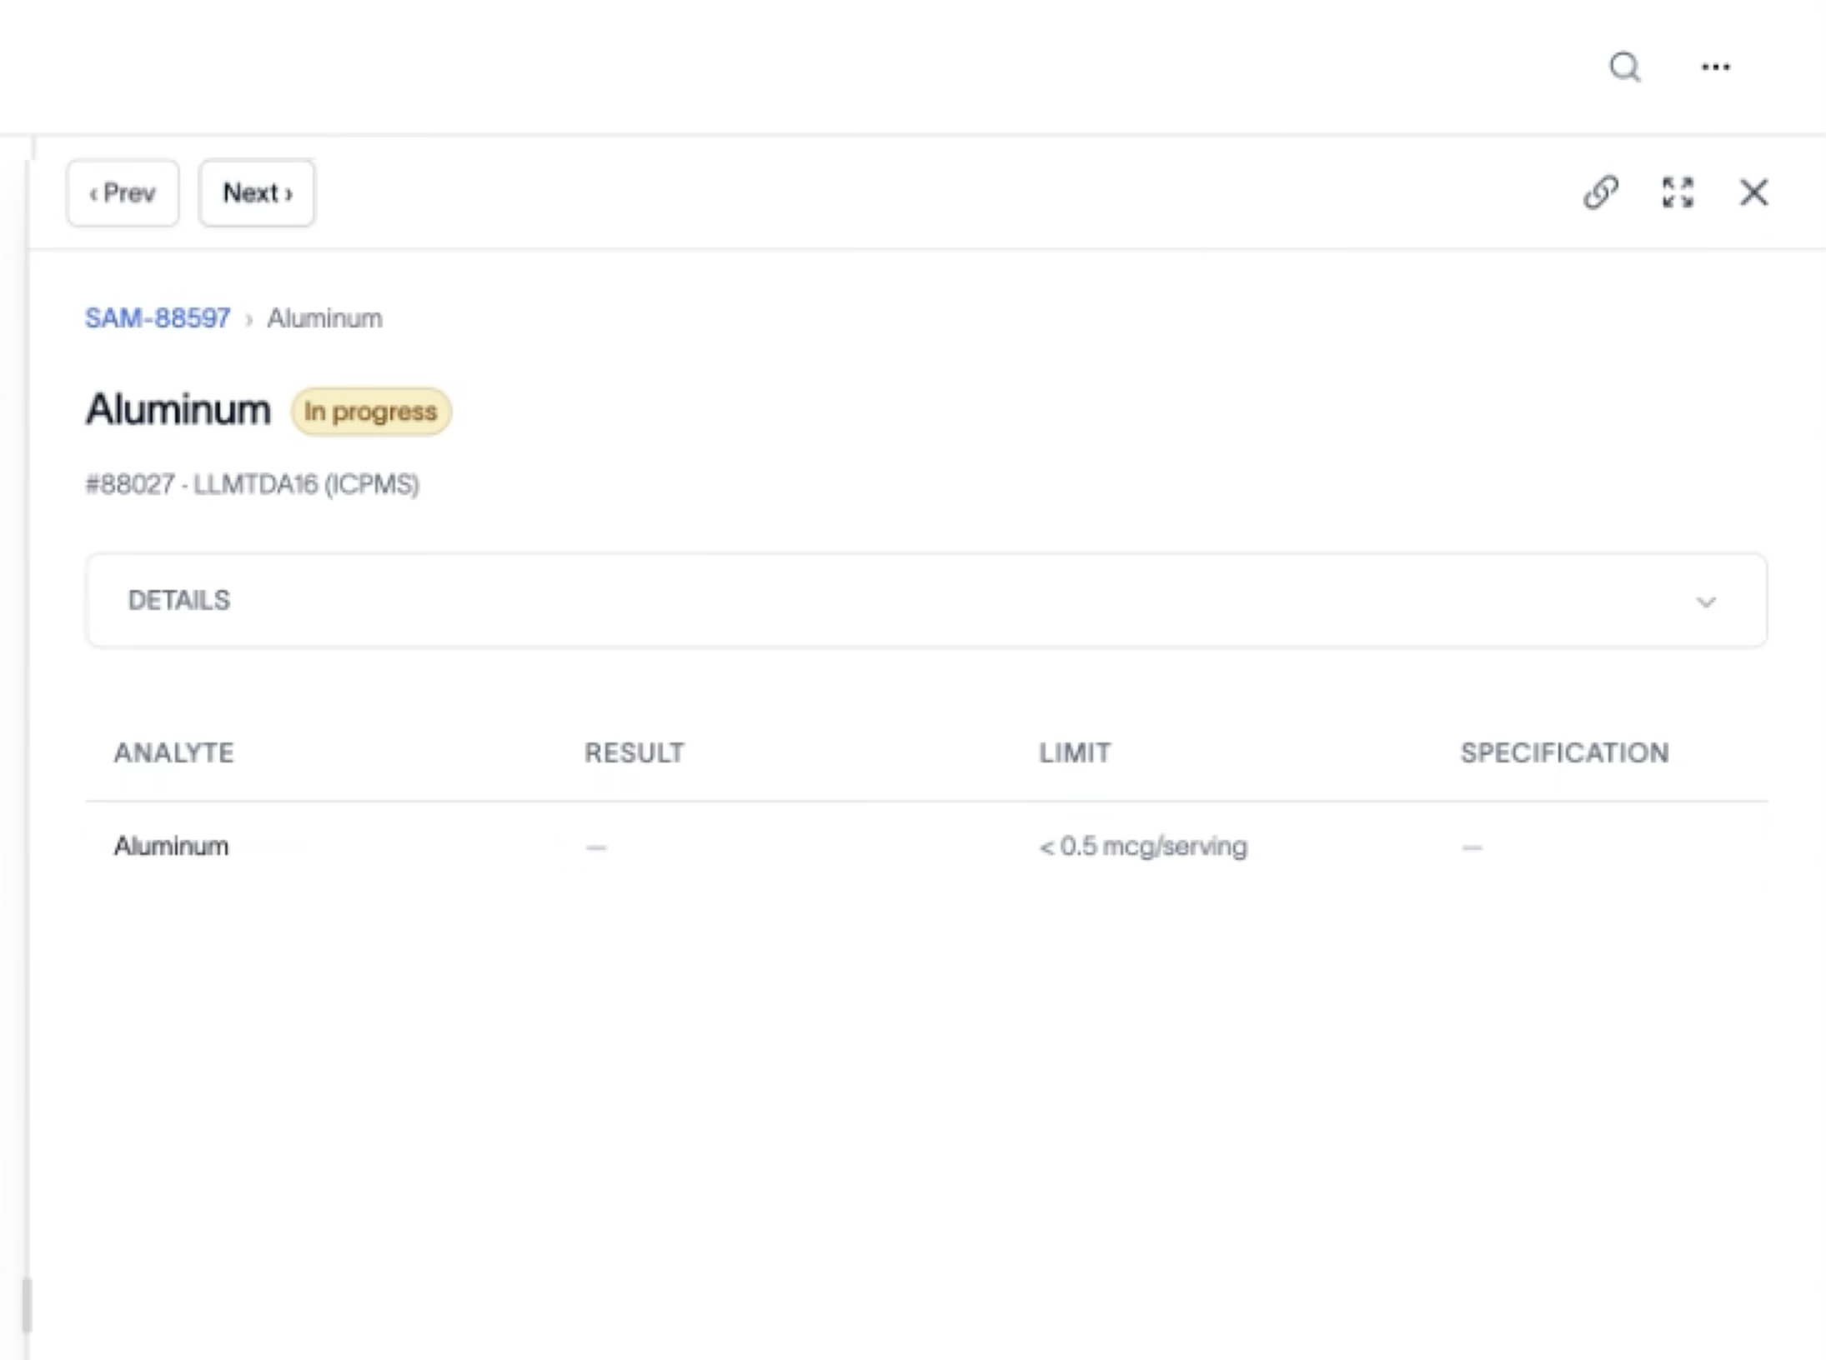The image size is (1826, 1360).
Task: Expand panel to full screen icon
Action: (1677, 192)
